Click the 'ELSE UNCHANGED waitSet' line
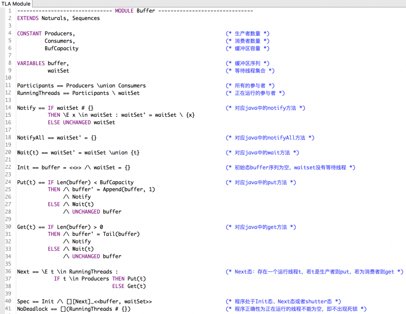 81,122
